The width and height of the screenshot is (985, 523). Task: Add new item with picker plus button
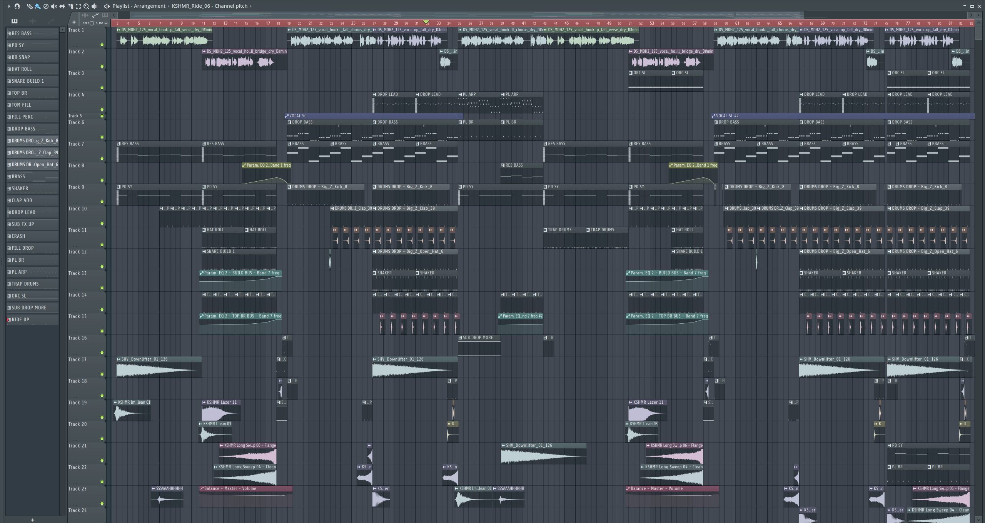(x=33, y=520)
